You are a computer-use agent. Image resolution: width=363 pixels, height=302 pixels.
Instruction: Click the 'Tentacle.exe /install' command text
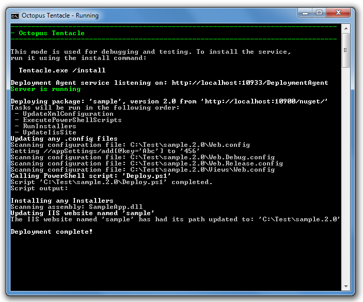tap(62, 70)
